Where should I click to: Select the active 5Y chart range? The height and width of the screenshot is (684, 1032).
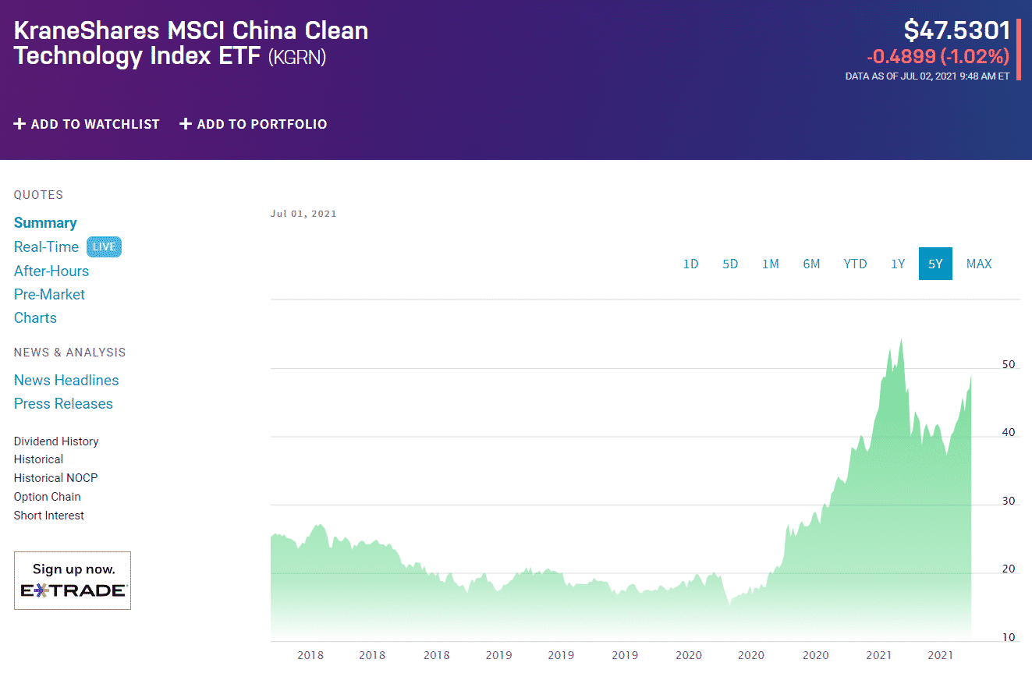(935, 264)
